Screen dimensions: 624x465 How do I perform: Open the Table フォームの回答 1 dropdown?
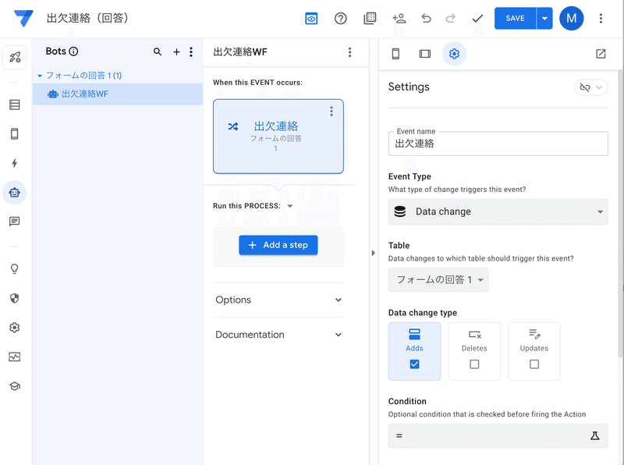click(x=438, y=280)
